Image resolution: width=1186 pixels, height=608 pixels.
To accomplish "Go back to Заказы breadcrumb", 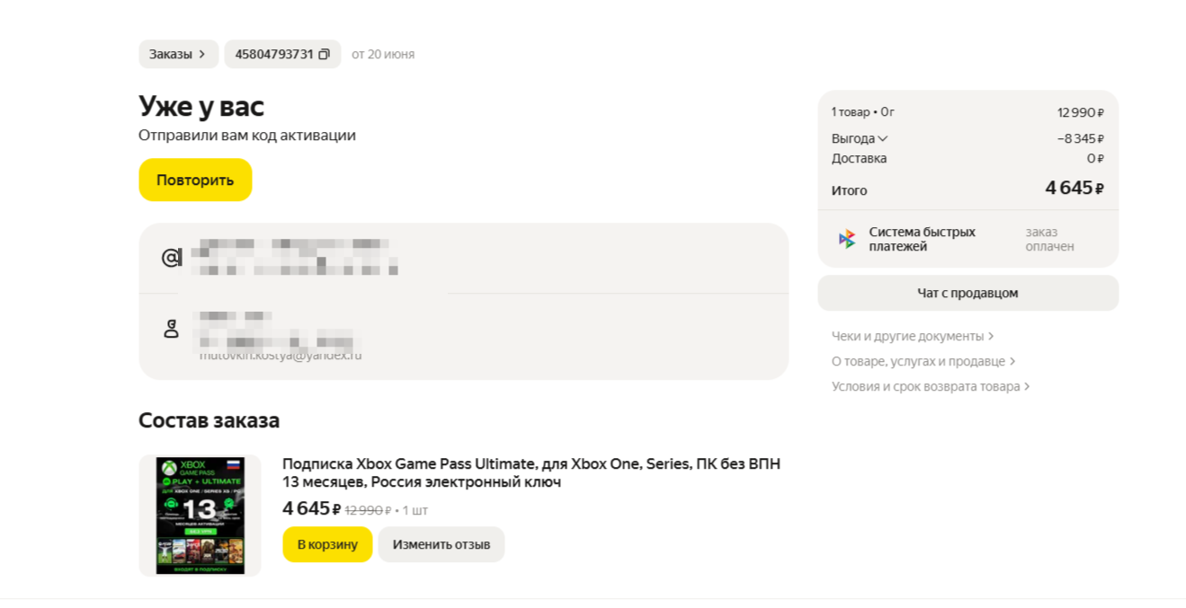I will [178, 54].
